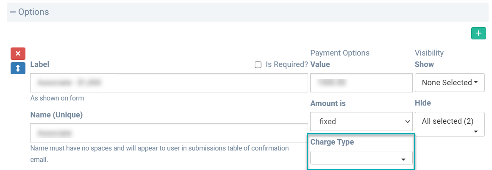
Task: Click the "Is Required?" label text
Action: click(286, 65)
